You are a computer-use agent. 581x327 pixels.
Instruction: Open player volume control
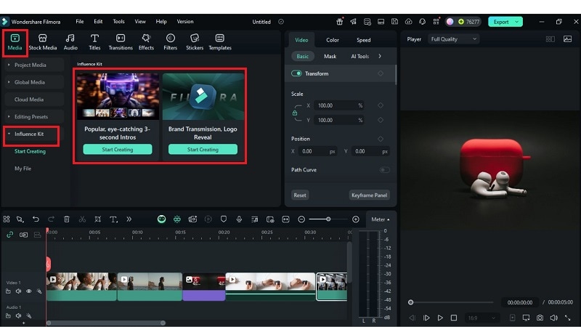tap(553, 318)
